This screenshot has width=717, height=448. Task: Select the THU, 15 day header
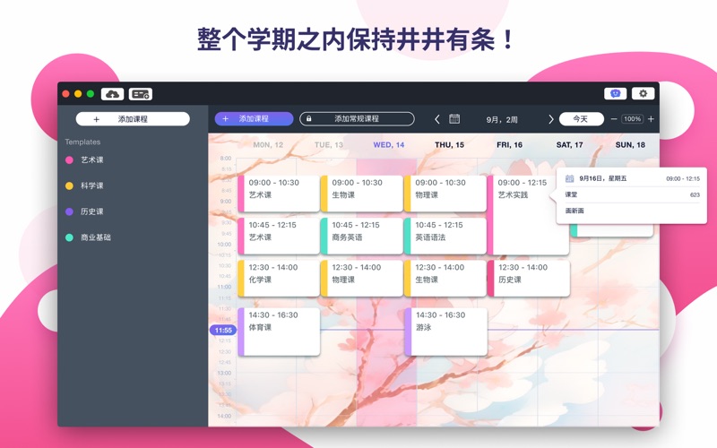tap(449, 145)
